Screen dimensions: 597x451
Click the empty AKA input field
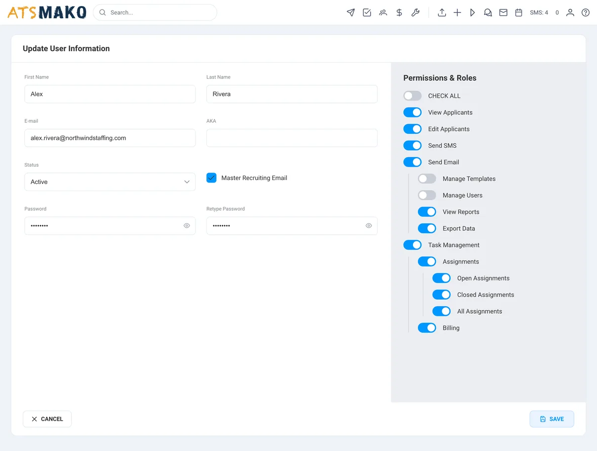(292, 138)
